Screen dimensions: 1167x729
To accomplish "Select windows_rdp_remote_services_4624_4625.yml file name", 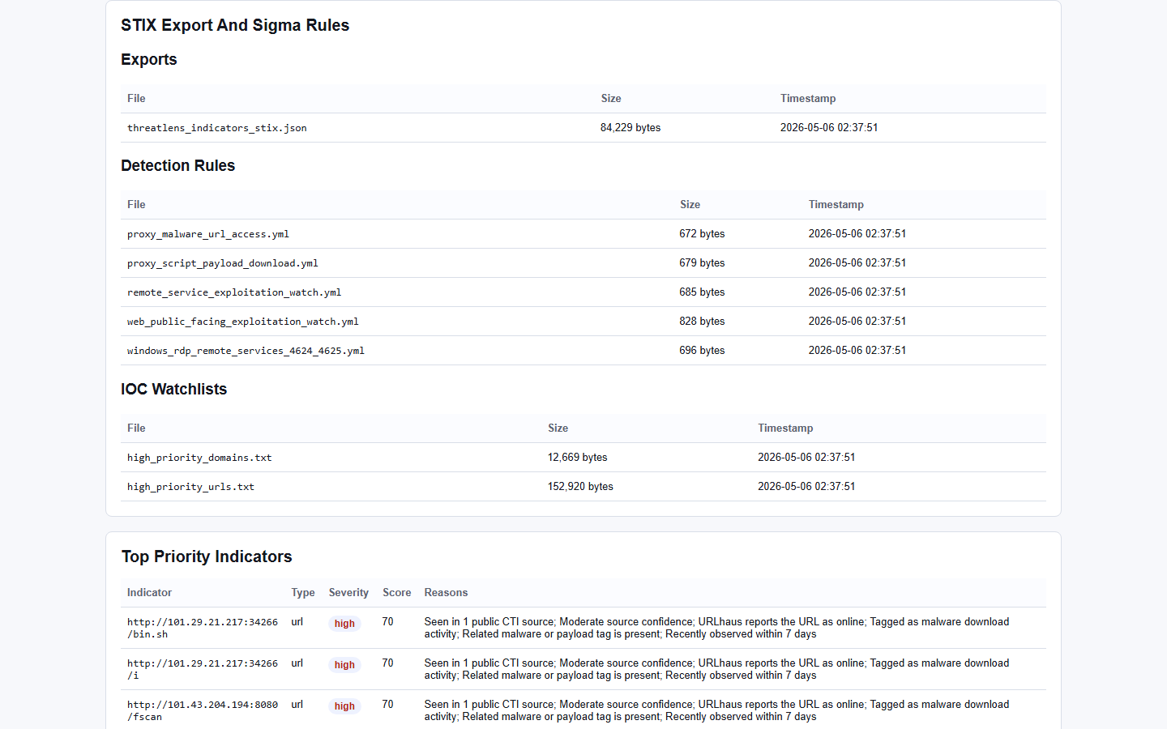I will 246,351.
